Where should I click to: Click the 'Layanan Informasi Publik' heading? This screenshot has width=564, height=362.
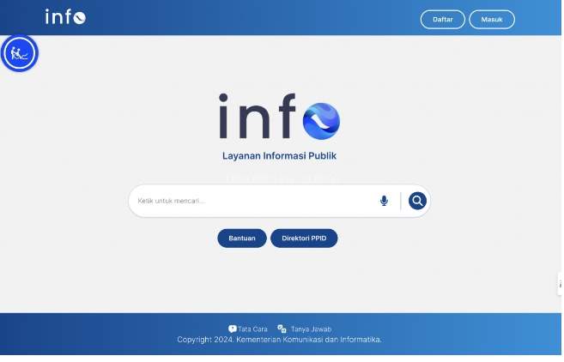coord(280,156)
